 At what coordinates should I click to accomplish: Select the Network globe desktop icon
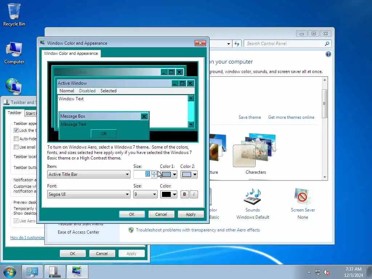13,86
